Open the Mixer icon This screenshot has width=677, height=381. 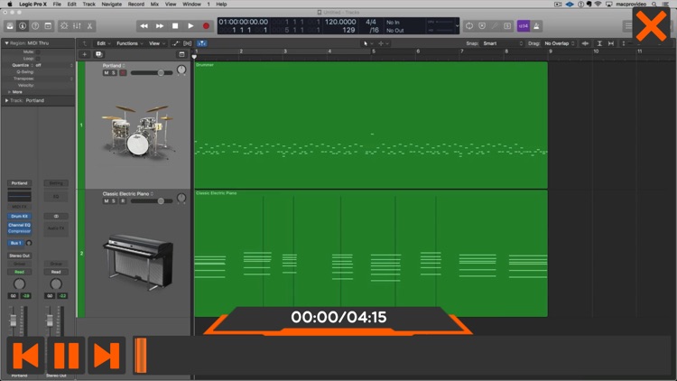[x=77, y=26]
